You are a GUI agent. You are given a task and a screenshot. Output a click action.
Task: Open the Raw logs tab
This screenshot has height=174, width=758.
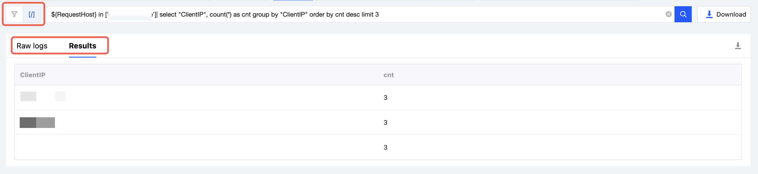click(32, 46)
